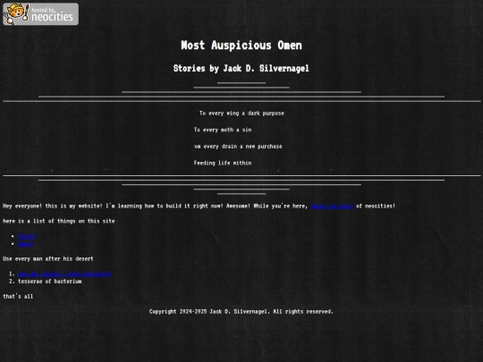483x362 pixels.
Task: Click the line "To every moth a sin"
Action: [223, 130]
